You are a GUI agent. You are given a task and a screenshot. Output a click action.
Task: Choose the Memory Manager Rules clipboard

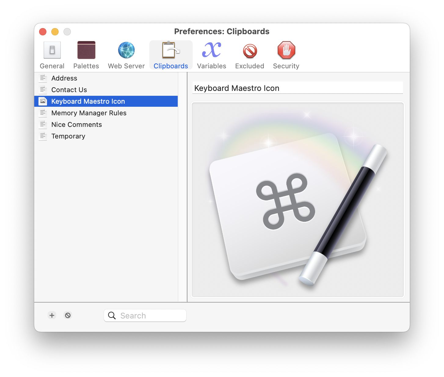(89, 113)
